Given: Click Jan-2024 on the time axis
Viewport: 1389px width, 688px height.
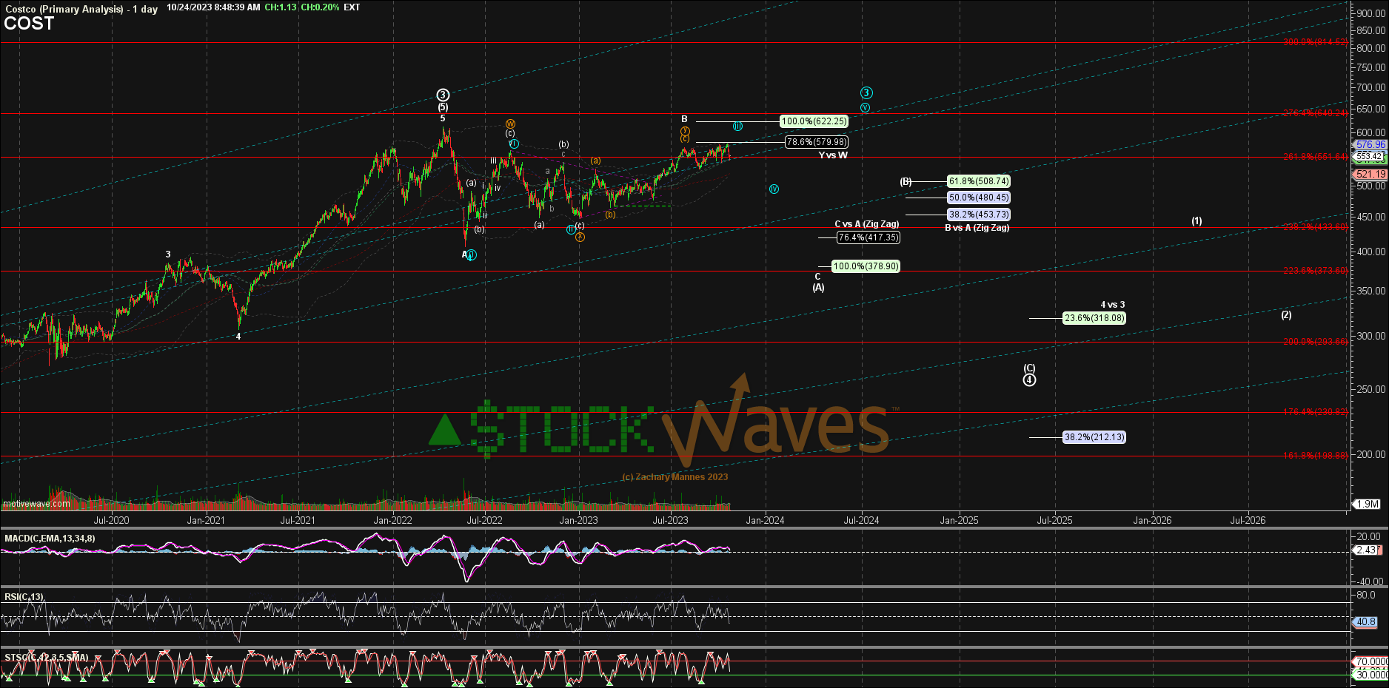Looking at the screenshot, I should point(765,520).
